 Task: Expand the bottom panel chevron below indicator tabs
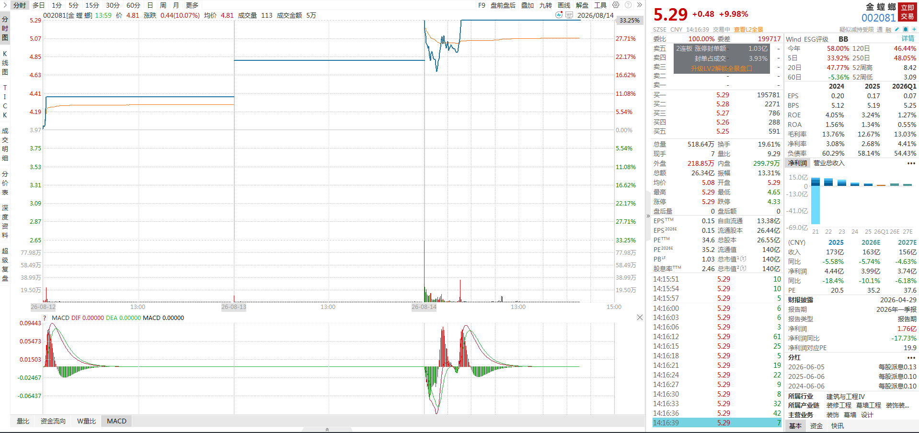coord(327,430)
